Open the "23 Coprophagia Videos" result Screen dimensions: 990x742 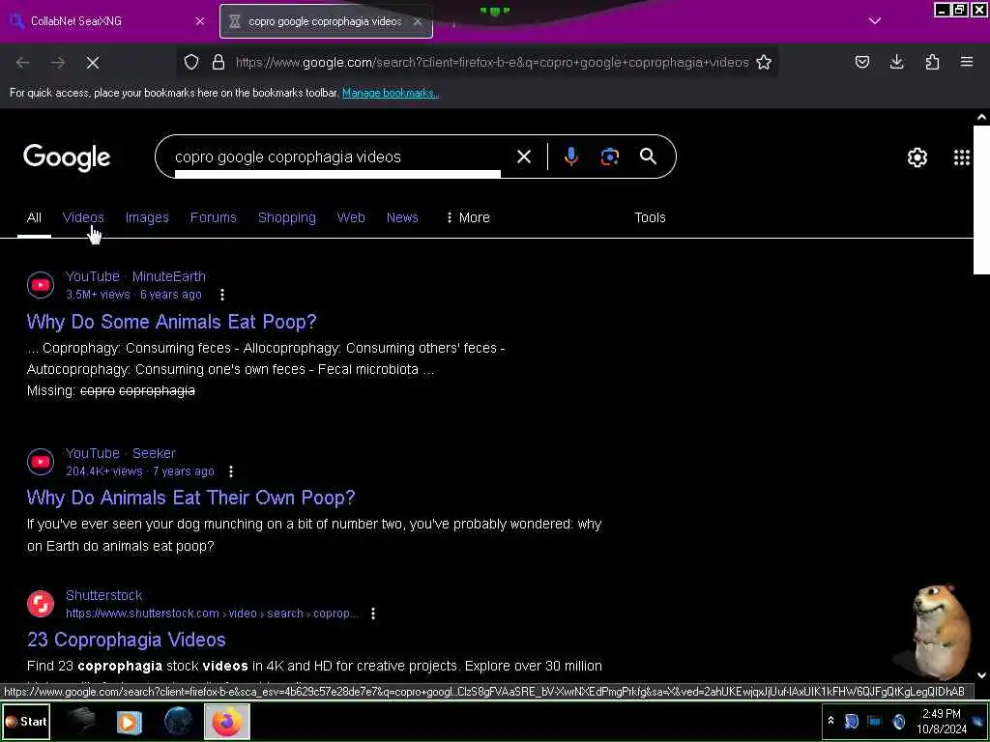[x=127, y=640]
